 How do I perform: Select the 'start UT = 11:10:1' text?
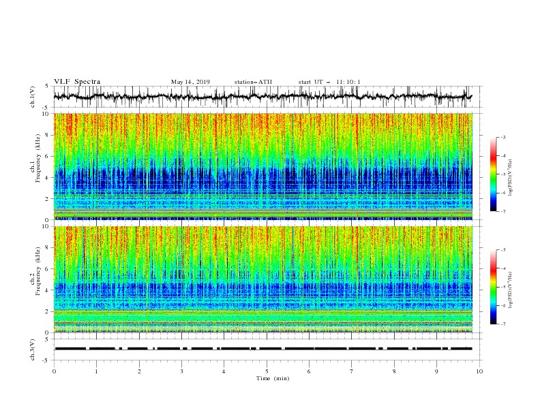point(329,82)
